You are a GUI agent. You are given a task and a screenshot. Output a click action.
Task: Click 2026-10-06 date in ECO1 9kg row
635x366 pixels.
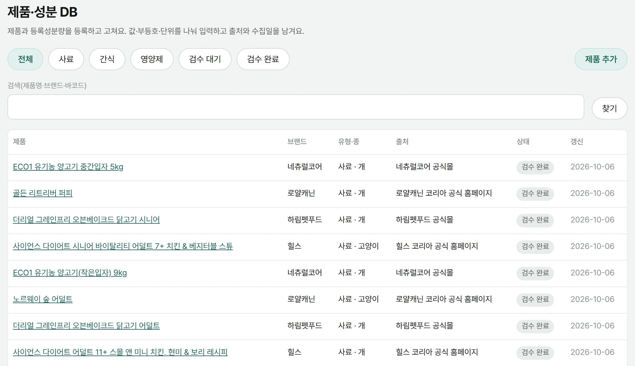tap(592, 273)
